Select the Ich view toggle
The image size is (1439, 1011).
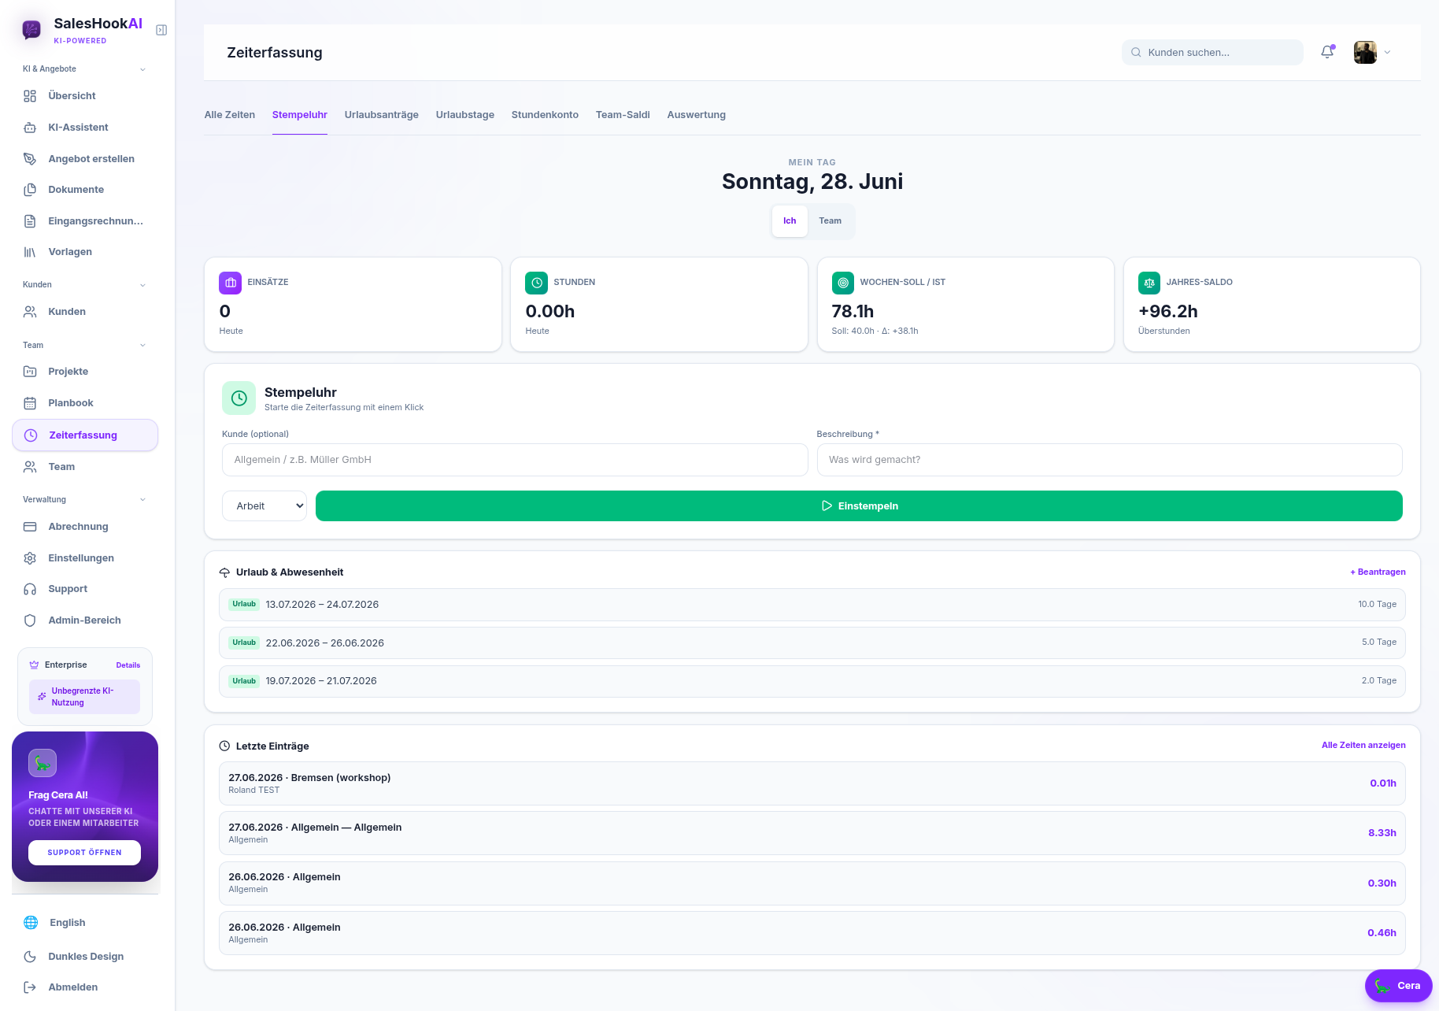pyautogui.click(x=790, y=221)
